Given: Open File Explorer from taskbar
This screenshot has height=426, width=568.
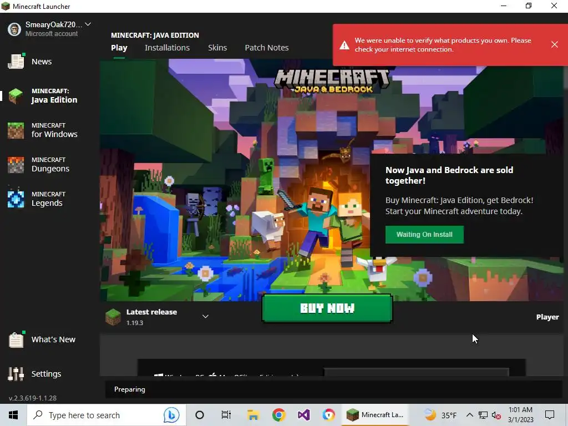Looking at the screenshot, I should pos(253,415).
